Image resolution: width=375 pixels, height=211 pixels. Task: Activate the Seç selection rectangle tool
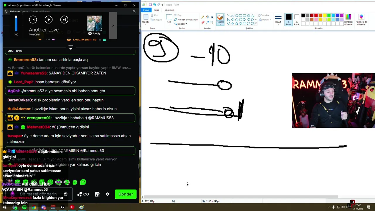[169, 17]
